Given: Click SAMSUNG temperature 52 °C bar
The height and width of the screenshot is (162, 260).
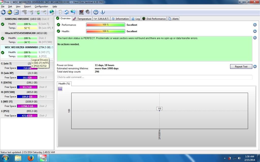Looking at the screenshot, I should coord(27,28).
